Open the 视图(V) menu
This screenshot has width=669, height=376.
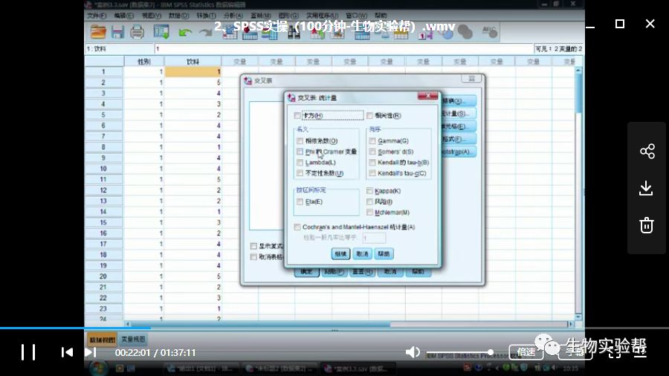point(152,16)
